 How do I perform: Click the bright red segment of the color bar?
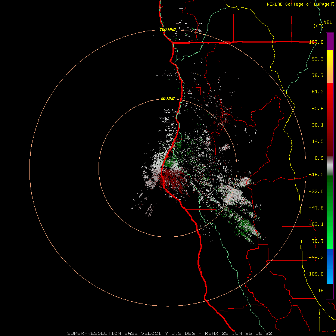pos(330,94)
